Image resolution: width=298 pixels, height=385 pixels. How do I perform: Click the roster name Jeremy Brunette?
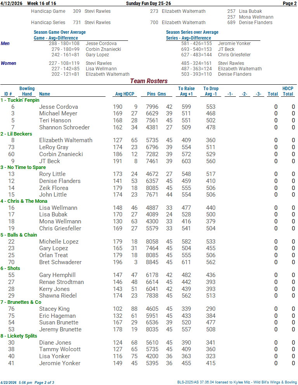[60, 329]
